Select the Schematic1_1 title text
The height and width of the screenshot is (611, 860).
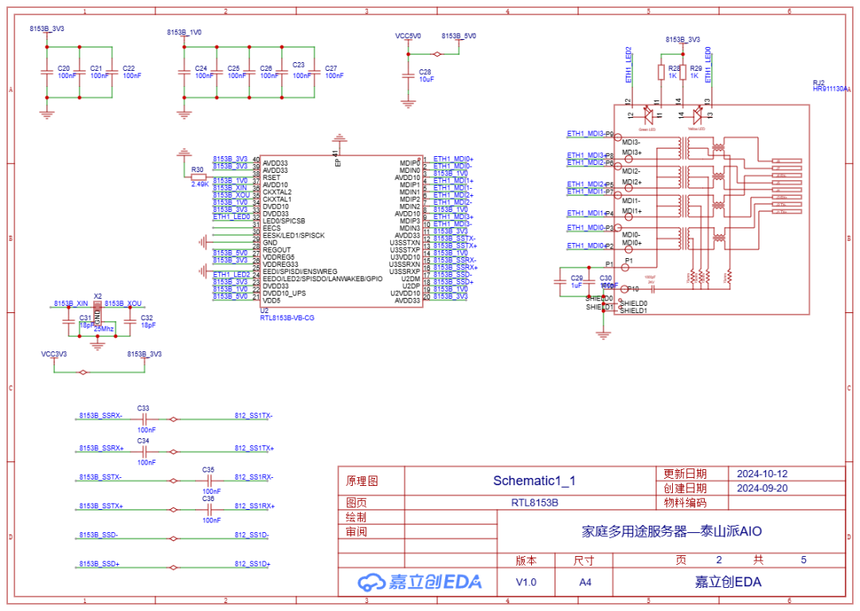coord(534,481)
